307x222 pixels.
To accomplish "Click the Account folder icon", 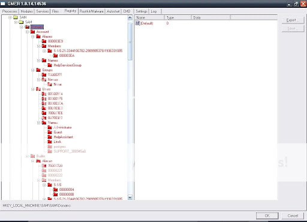I will pyautogui.click(x=32, y=32).
